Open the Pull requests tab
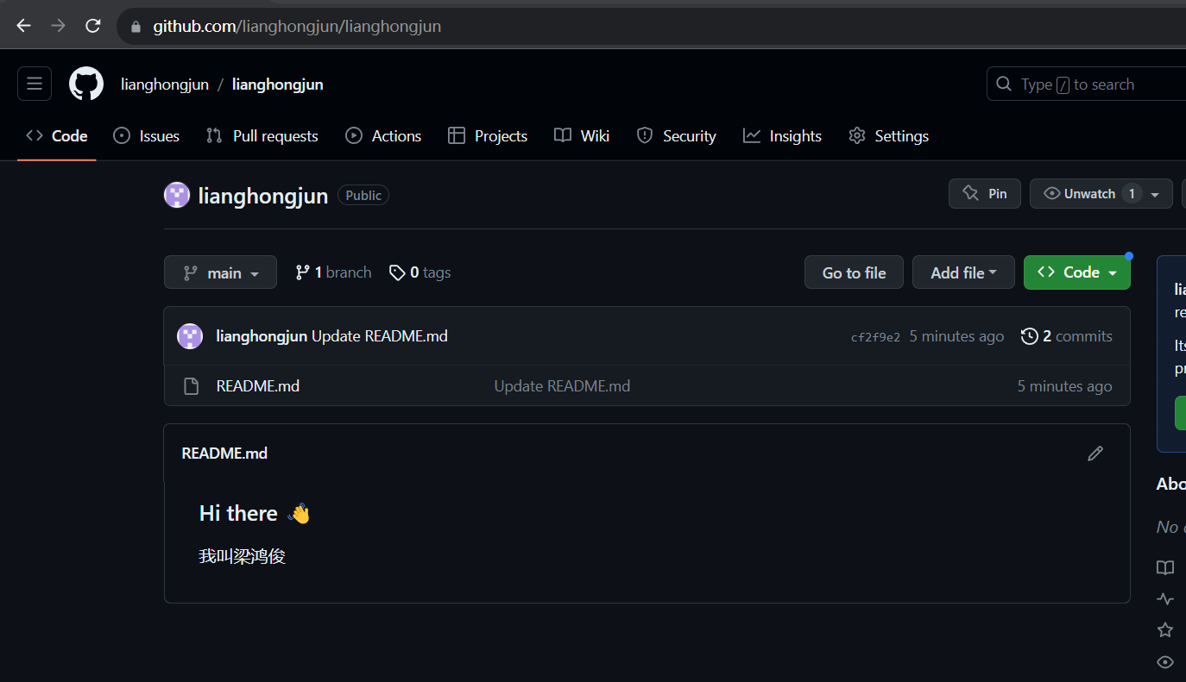 coord(262,136)
